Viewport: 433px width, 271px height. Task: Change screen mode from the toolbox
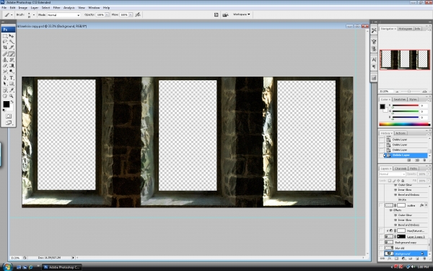pos(8,123)
